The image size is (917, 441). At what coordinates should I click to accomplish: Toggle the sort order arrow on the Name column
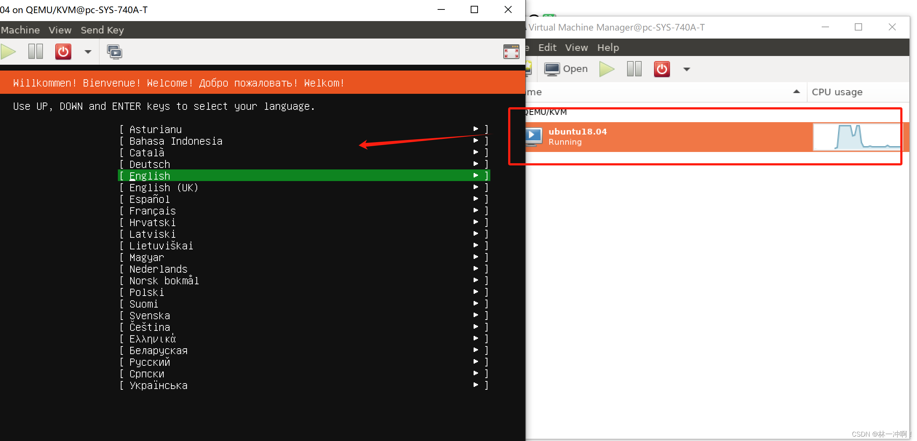[x=797, y=92]
